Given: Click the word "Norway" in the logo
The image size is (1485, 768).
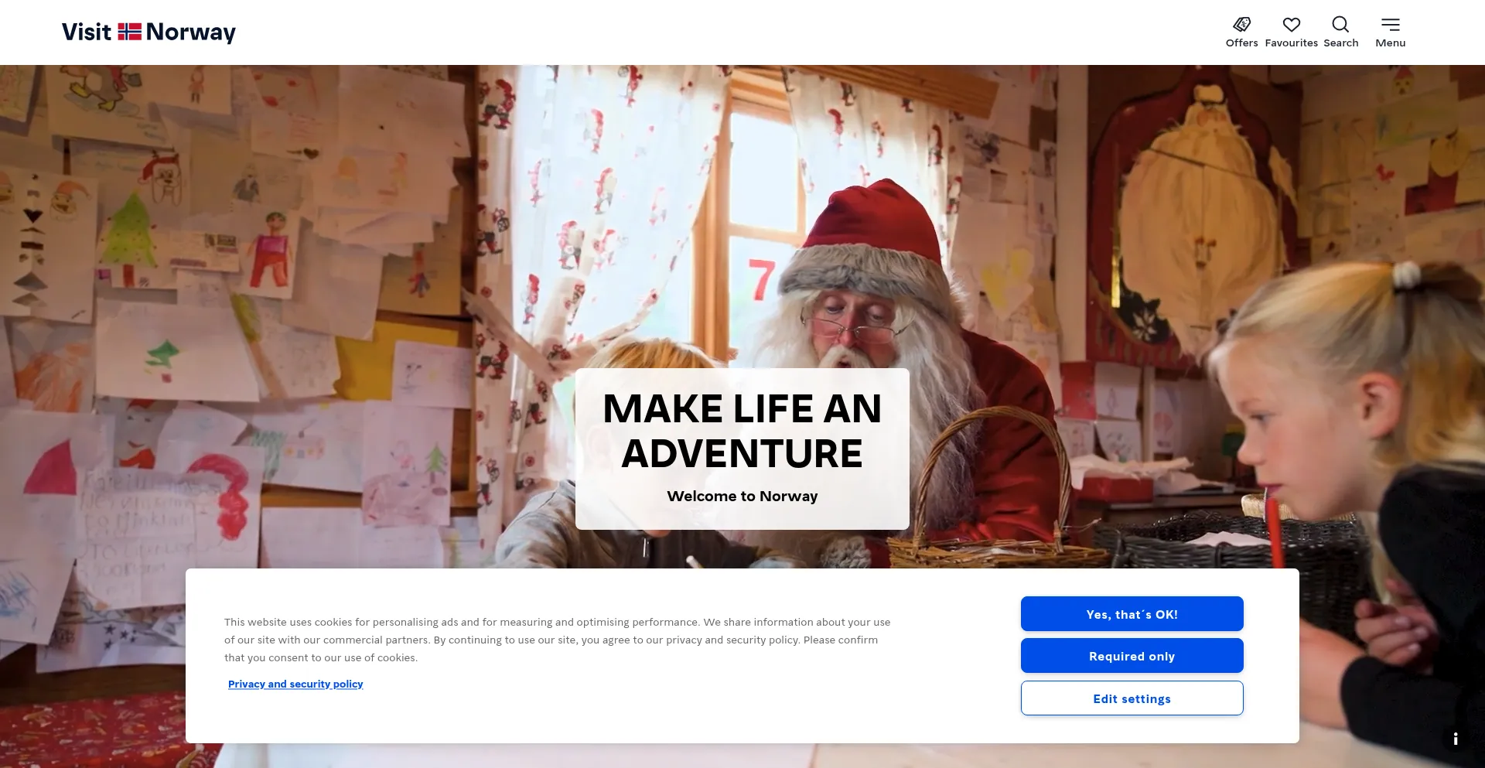Looking at the screenshot, I should click(x=191, y=32).
